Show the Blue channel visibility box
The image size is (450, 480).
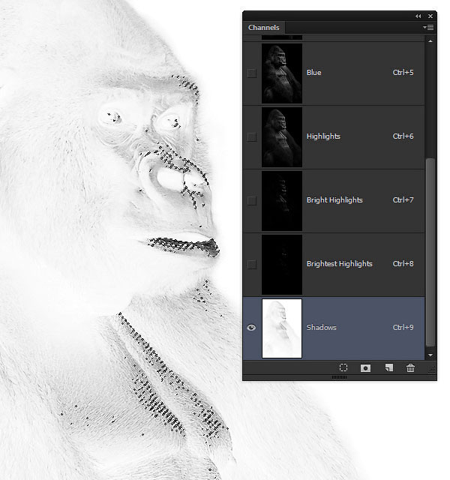[x=252, y=73]
